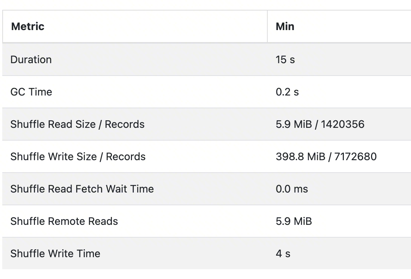The height and width of the screenshot is (279, 411).
Task: Select the 1420356 records count value
Action: (x=343, y=124)
